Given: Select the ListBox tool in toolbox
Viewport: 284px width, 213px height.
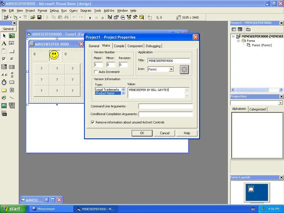Looking at the screenshot, I should (12, 67).
